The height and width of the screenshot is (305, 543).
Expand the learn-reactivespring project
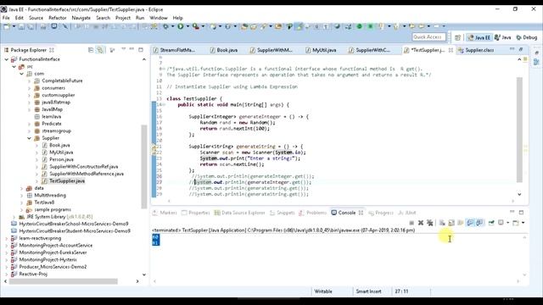tap(7, 238)
